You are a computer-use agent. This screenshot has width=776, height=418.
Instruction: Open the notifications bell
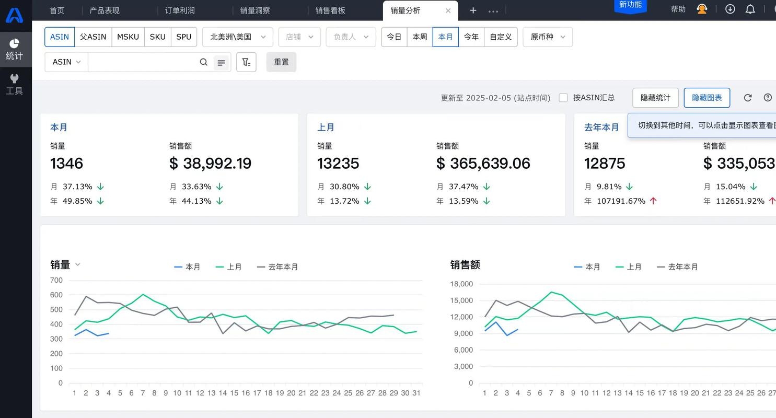click(750, 9)
